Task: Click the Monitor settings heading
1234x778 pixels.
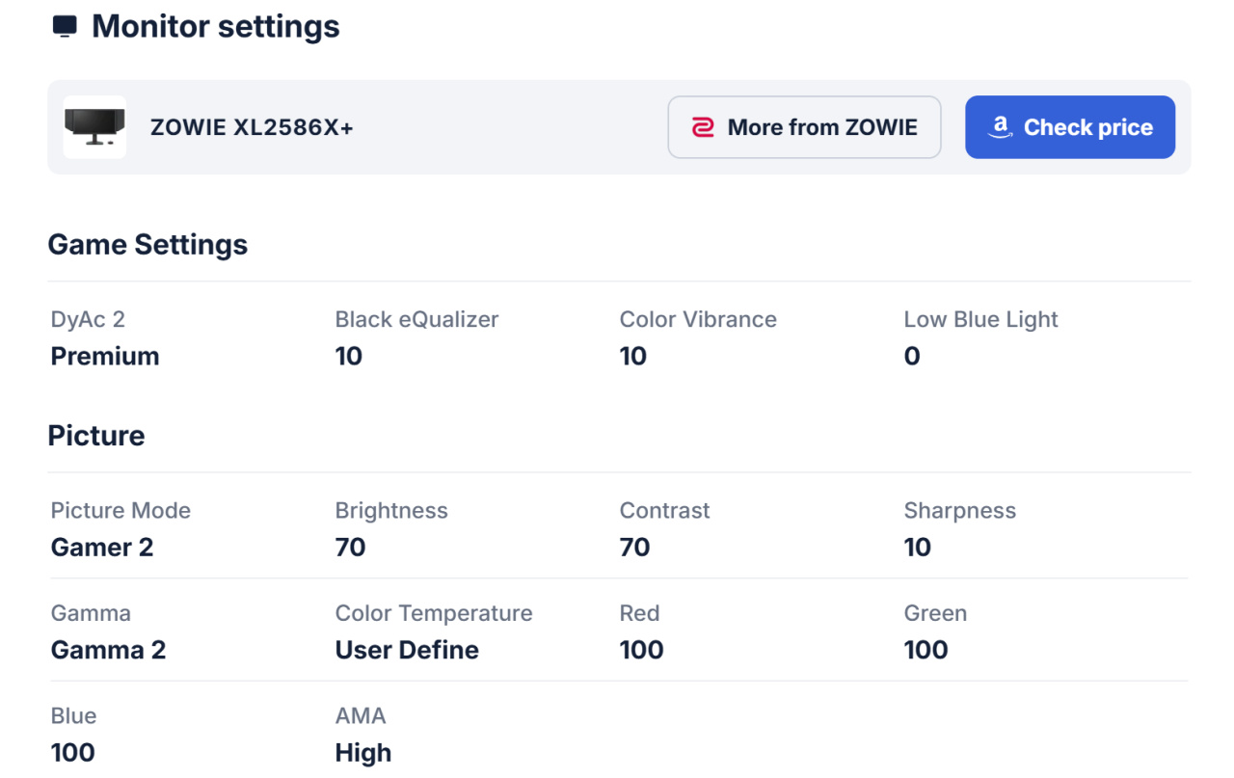Action: click(x=215, y=27)
